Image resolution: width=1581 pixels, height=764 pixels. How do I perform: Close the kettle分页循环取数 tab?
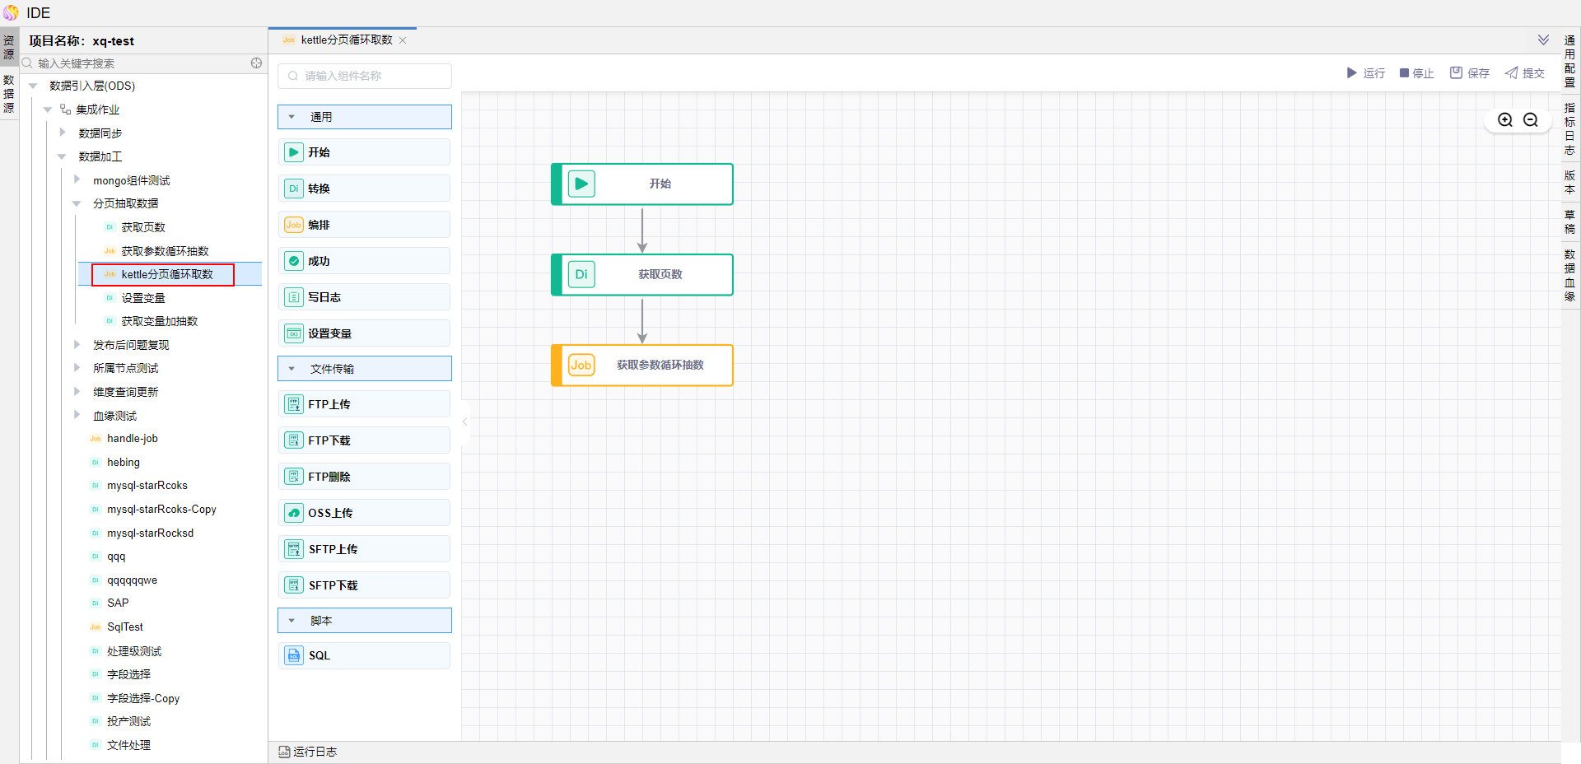tap(403, 40)
